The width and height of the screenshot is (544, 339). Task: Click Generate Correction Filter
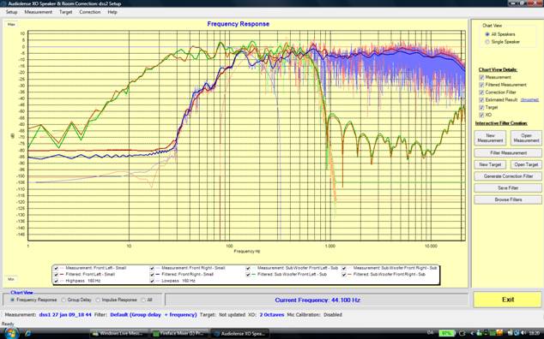(x=508, y=176)
